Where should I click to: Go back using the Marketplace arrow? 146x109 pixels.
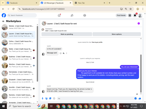pyautogui.click(x=4, y=21)
